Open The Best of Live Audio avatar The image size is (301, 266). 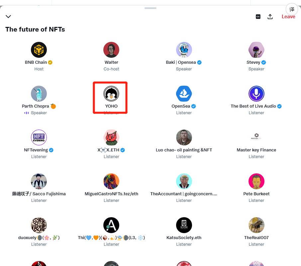coord(256,93)
